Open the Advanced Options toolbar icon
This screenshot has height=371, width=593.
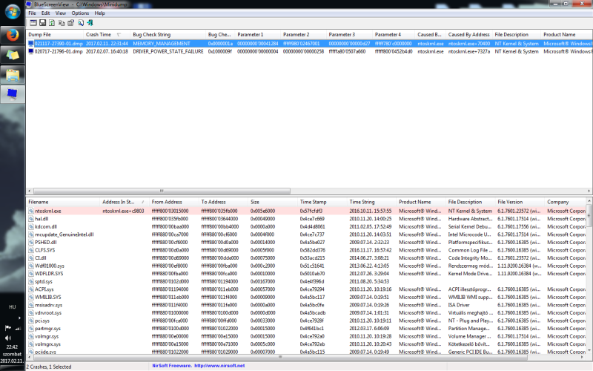click(x=33, y=23)
